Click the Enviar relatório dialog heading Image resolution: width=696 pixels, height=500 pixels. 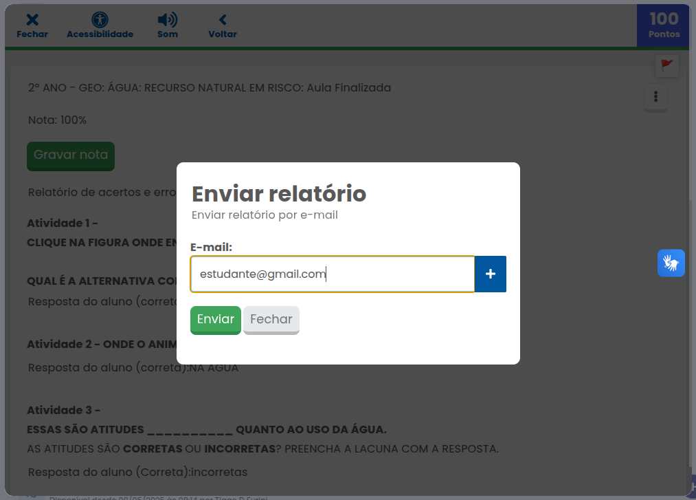pyautogui.click(x=278, y=194)
